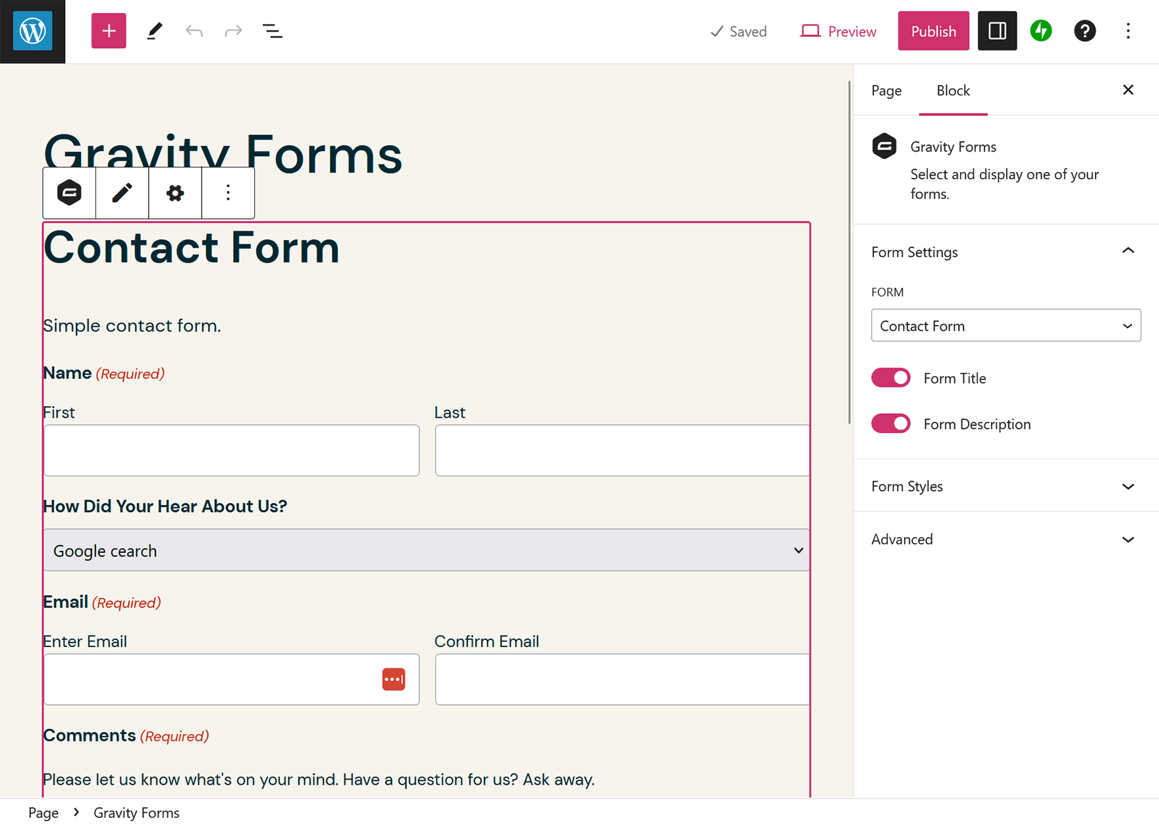The image size is (1159, 825).
Task: Open the help question mark icon
Action: tap(1085, 31)
